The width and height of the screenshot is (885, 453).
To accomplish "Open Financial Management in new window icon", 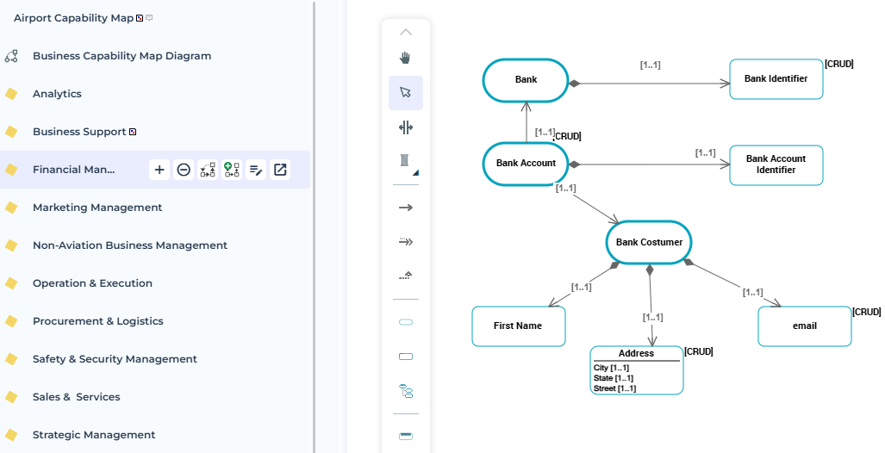I will (x=280, y=170).
